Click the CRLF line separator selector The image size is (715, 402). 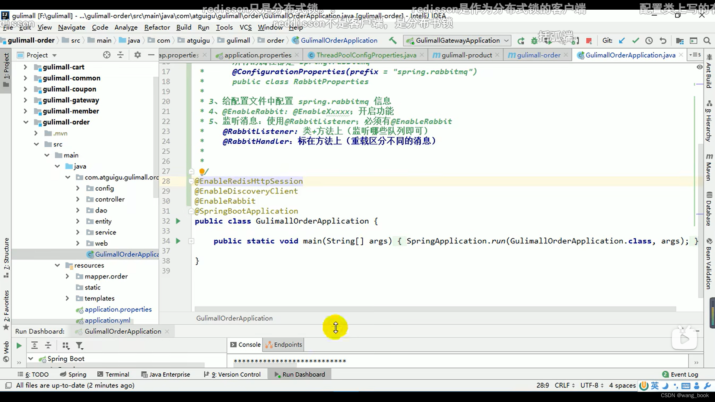565,386
